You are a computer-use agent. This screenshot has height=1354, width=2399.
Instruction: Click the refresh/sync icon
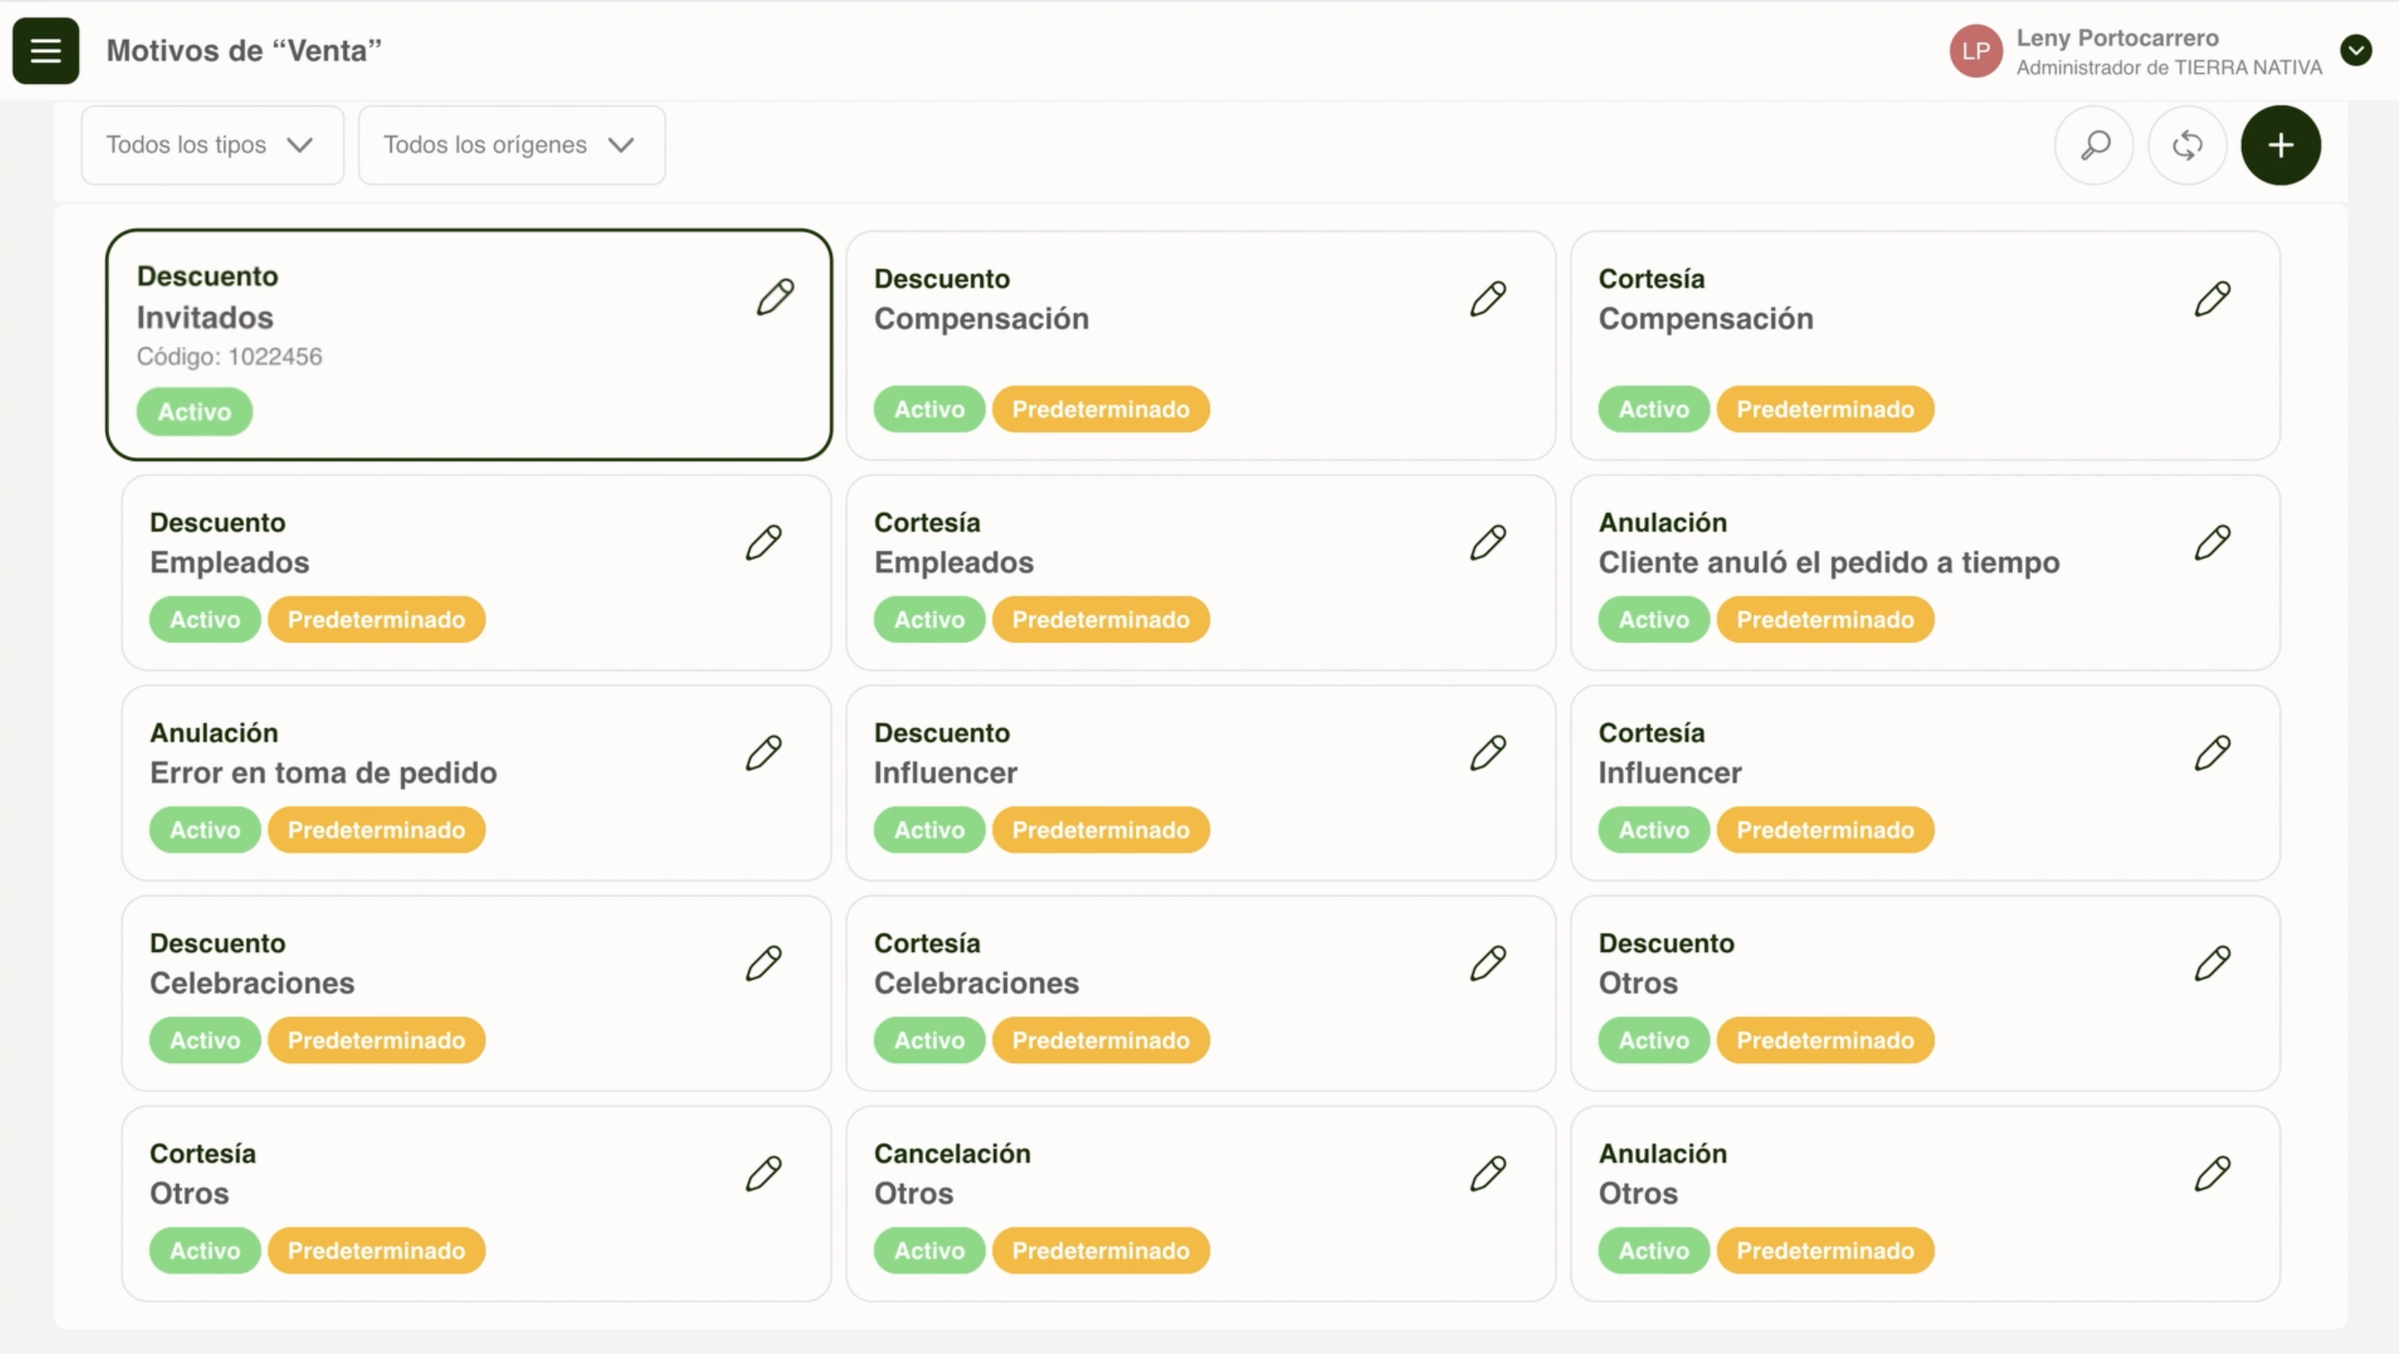coord(2187,145)
